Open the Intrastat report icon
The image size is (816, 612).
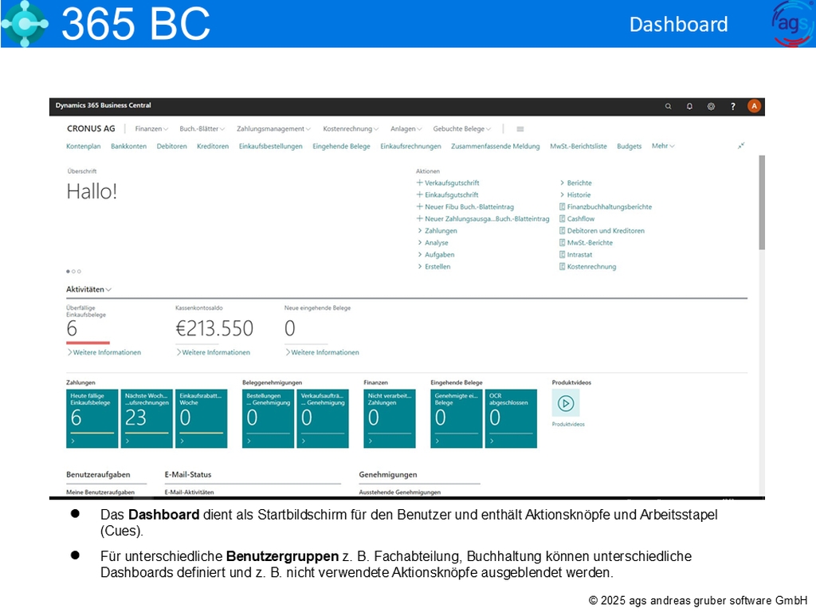coord(562,254)
